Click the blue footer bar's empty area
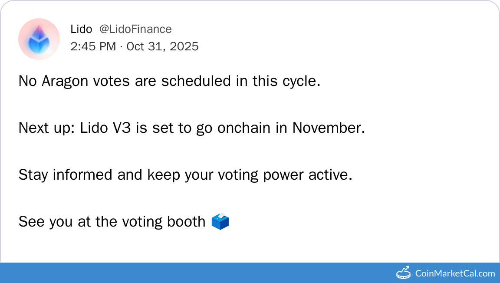This screenshot has height=283, width=500. pos(195,273)
